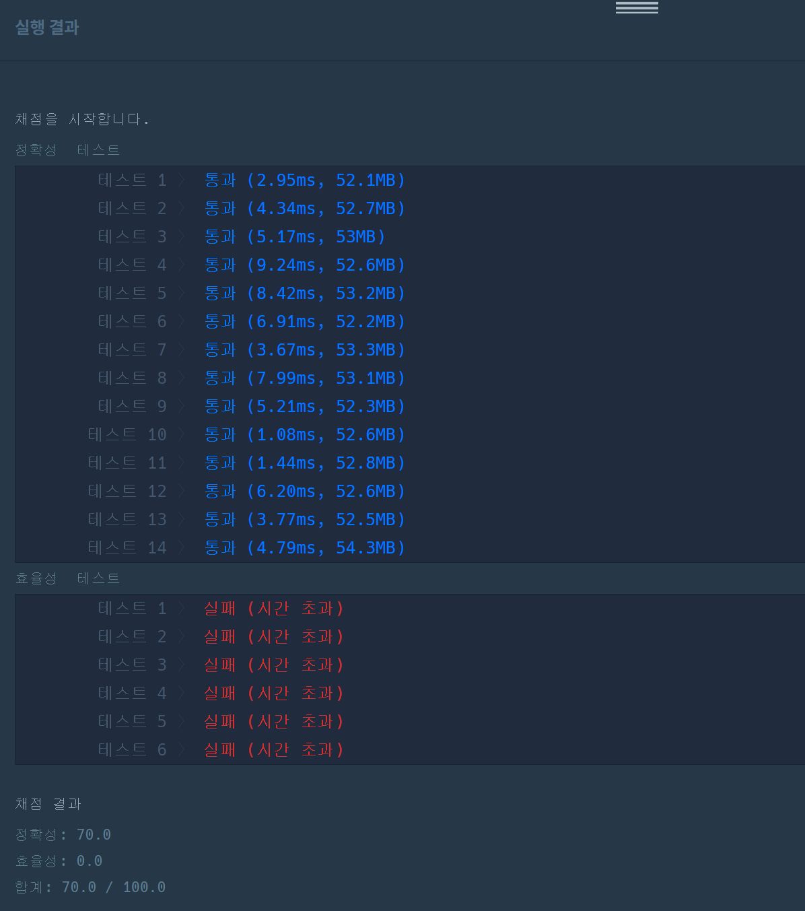Select efficiency 테스트 6 실패 (시간 초과)
Image resolution: width=805 pixels, height=911 pixels.
tap(274, 749)
